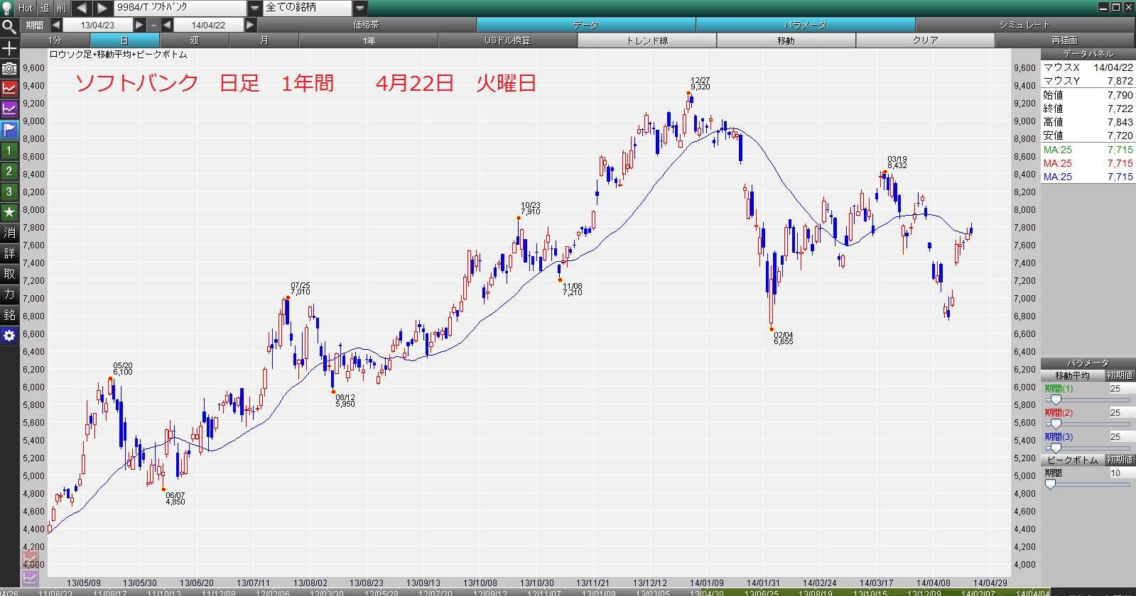
Task: Switch to green preset 3
Action: (x=9, y=192)
